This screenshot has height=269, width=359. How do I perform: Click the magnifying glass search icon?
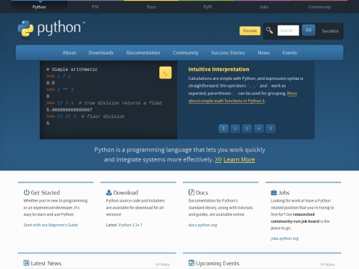coord(269,31)
